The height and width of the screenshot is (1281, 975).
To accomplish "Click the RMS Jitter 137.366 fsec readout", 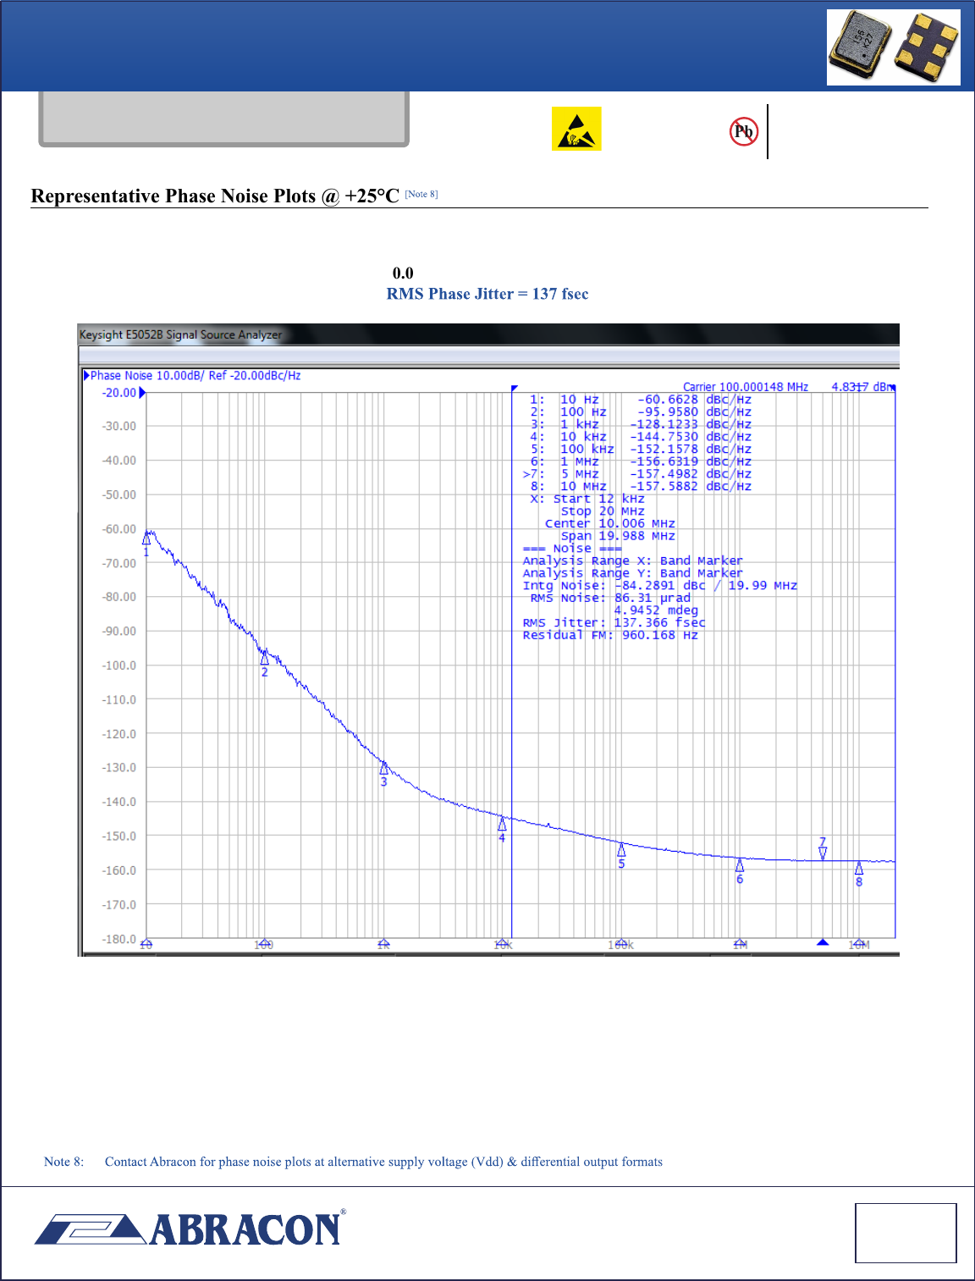I will [x=614, y=622].
